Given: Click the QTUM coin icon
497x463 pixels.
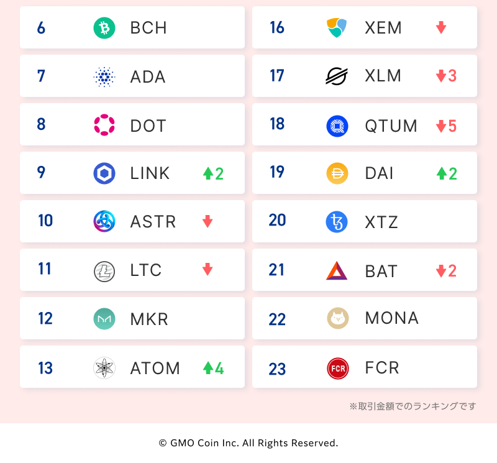Looking at the screenshot, I should tap(337, 125).
